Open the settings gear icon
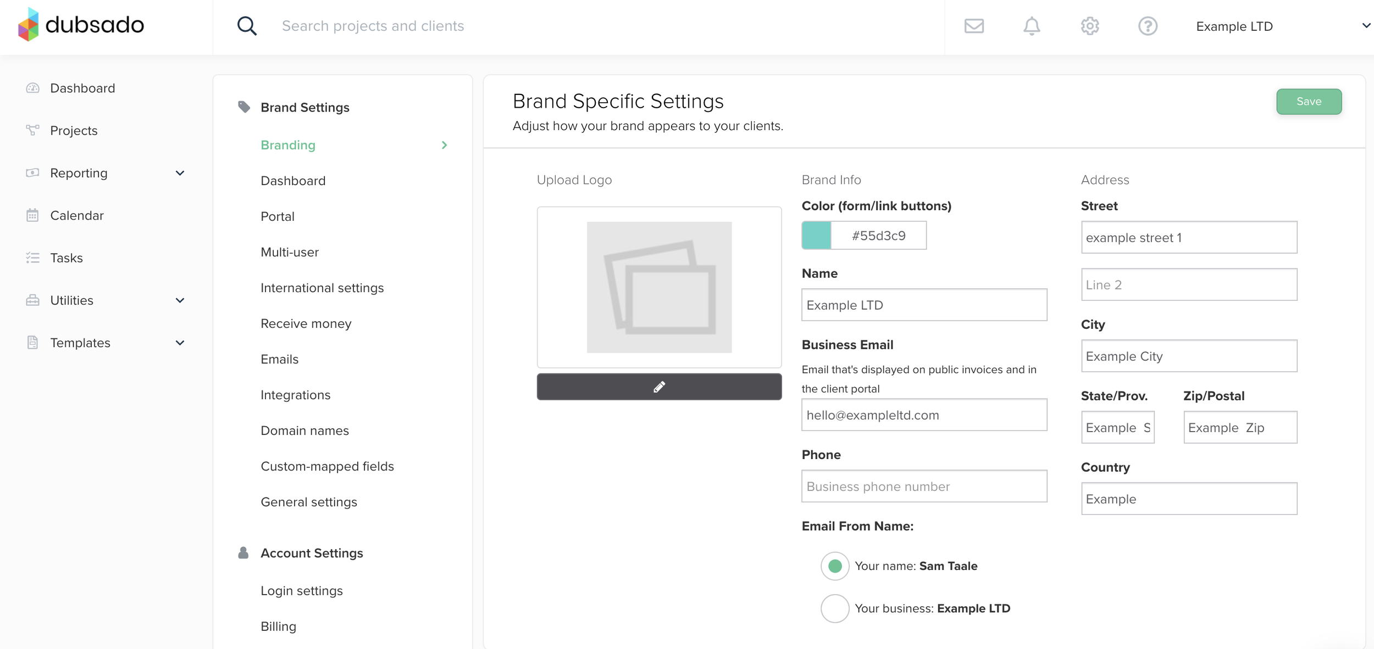This screenshot has height=649, width=1374. (x=1090, y=26)
